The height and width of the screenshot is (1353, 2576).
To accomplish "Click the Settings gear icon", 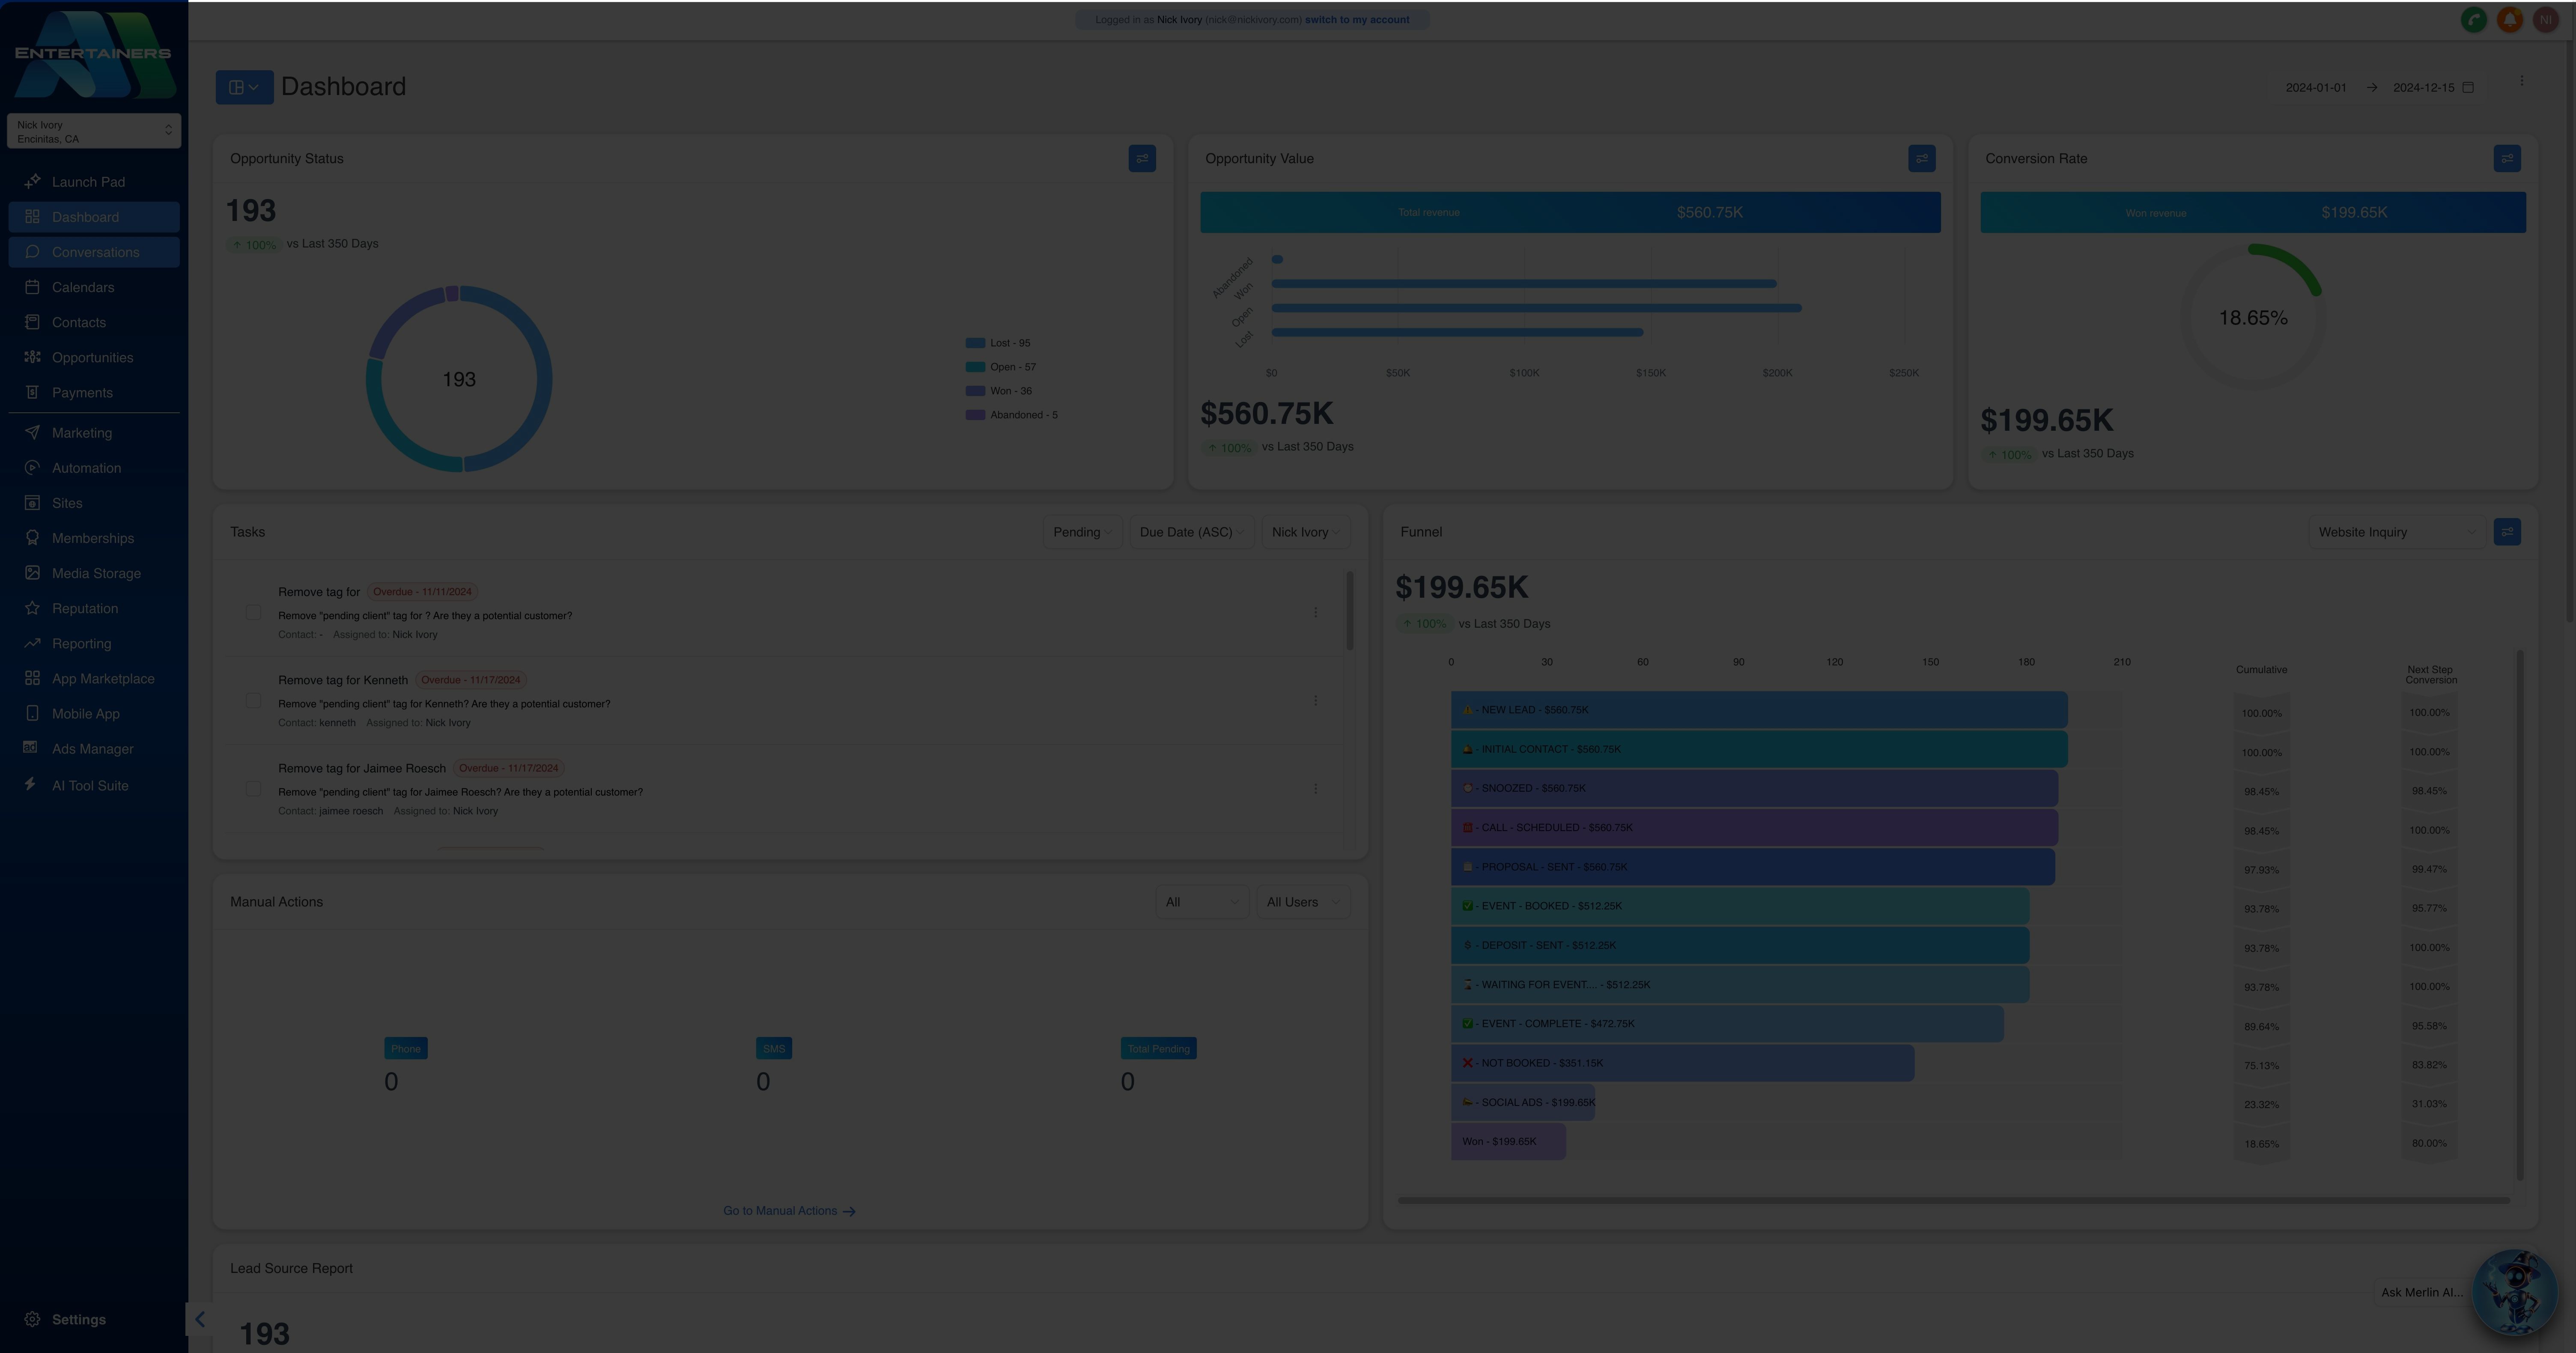I will [32, 1319].
